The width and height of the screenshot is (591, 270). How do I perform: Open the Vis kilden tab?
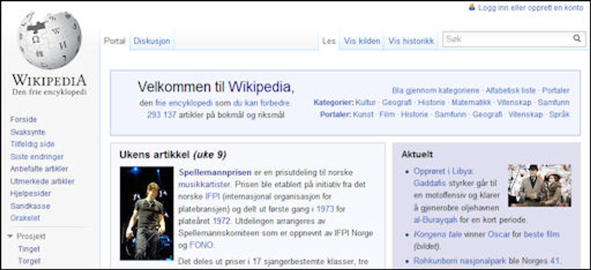(x=362, y=41)
